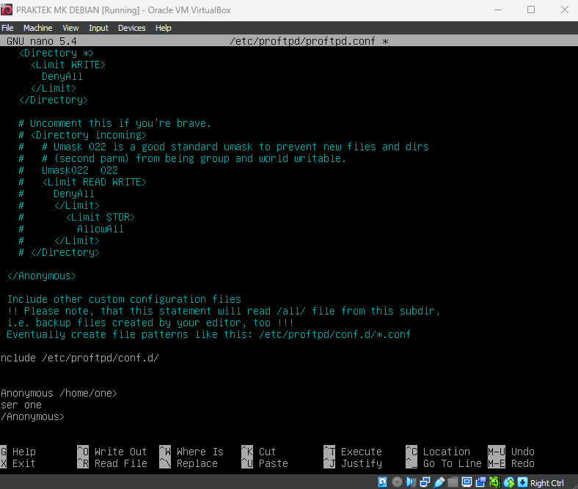Click the 'Umask022 022' line
This screenshot has height=489, width=578.
coord(68,170)
